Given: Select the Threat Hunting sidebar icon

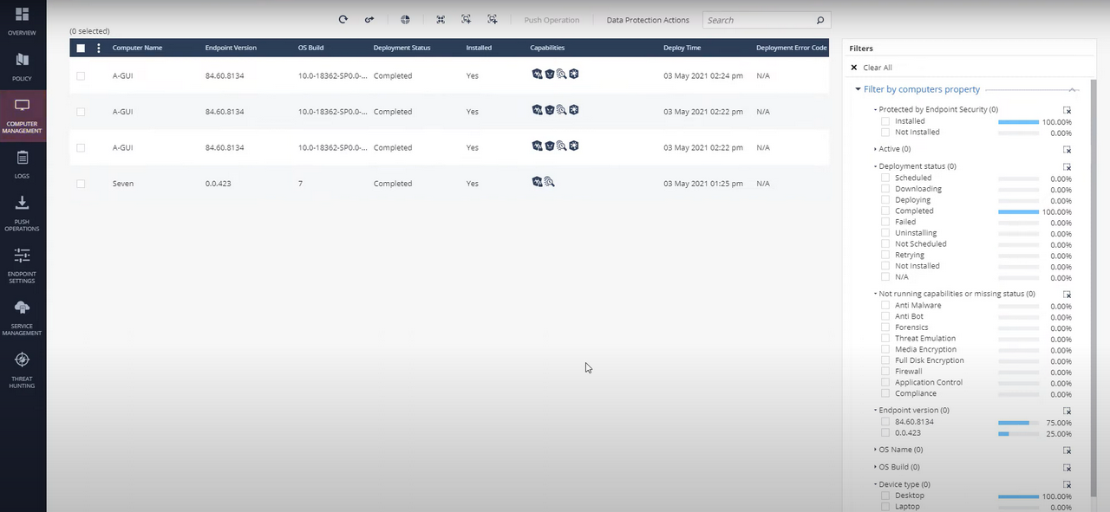Looking at the screenshot, I should 22,364.
